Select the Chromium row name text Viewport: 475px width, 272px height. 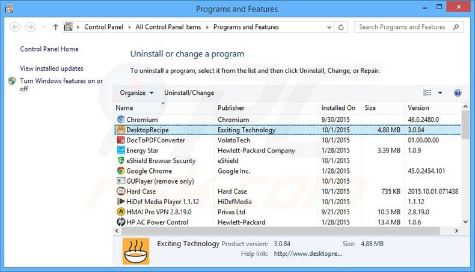142,120
